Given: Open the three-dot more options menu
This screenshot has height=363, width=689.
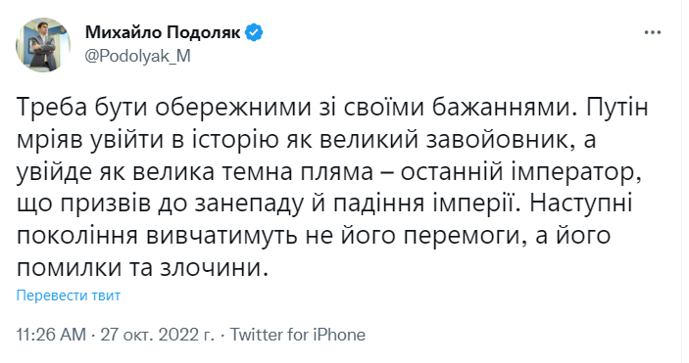Looking at the screenshot, I should tap(653, 33).
